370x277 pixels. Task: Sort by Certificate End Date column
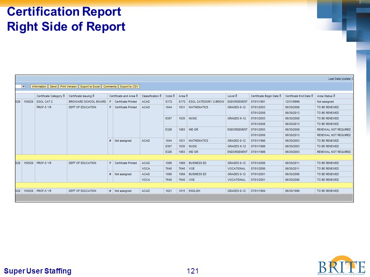tap(312, 96)
